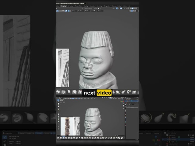The image size is (195, 146).
Task: Expand the large Brush dropdown in the sculpt header
Action: point(75,11)
